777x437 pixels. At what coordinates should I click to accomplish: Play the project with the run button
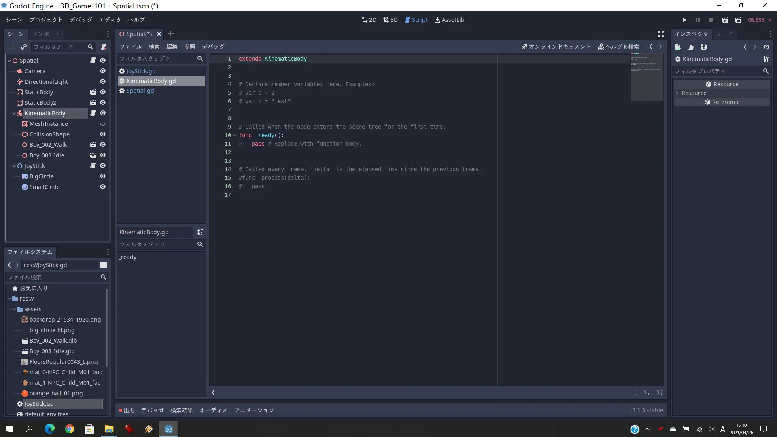coord(684,20)
